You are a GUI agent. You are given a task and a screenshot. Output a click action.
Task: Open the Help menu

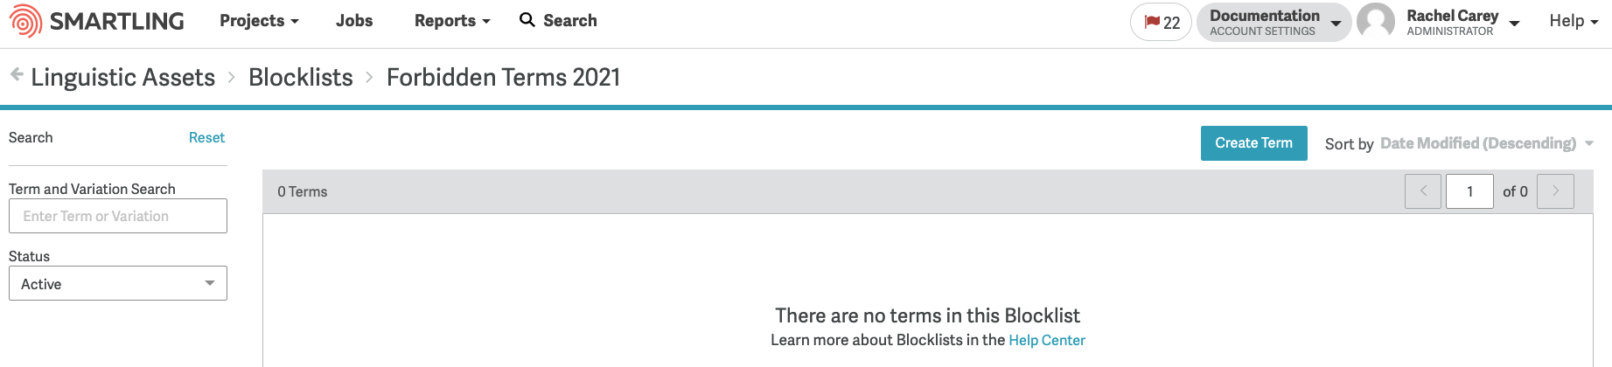[x=1574, y=20]
